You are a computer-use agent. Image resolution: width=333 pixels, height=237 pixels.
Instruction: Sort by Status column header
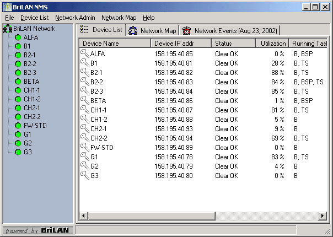(234, 44)
